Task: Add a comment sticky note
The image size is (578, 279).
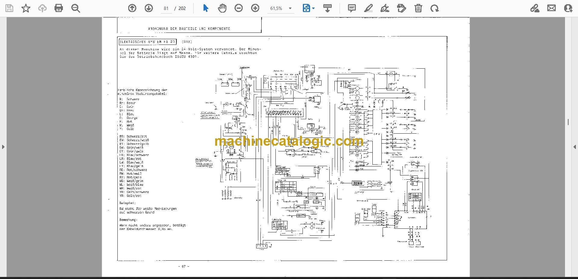Action: [352, 8]
